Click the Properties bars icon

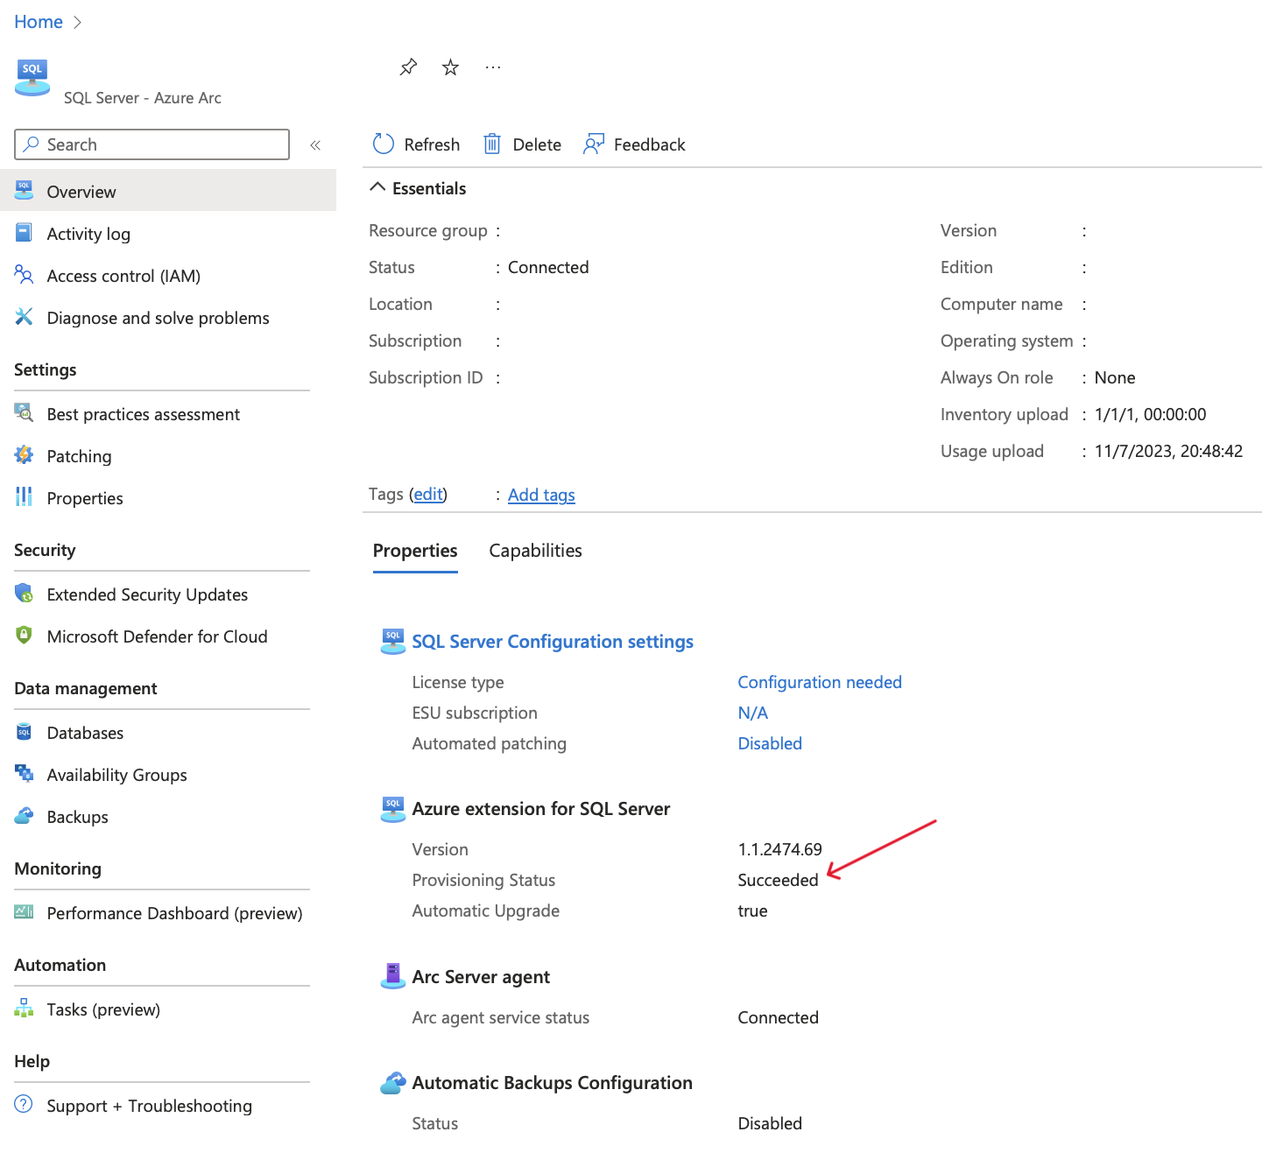[x=24, y=496]
